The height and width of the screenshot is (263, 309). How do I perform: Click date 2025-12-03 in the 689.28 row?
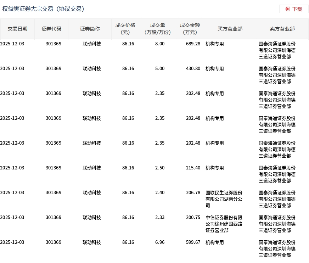(x=12, y=44)
